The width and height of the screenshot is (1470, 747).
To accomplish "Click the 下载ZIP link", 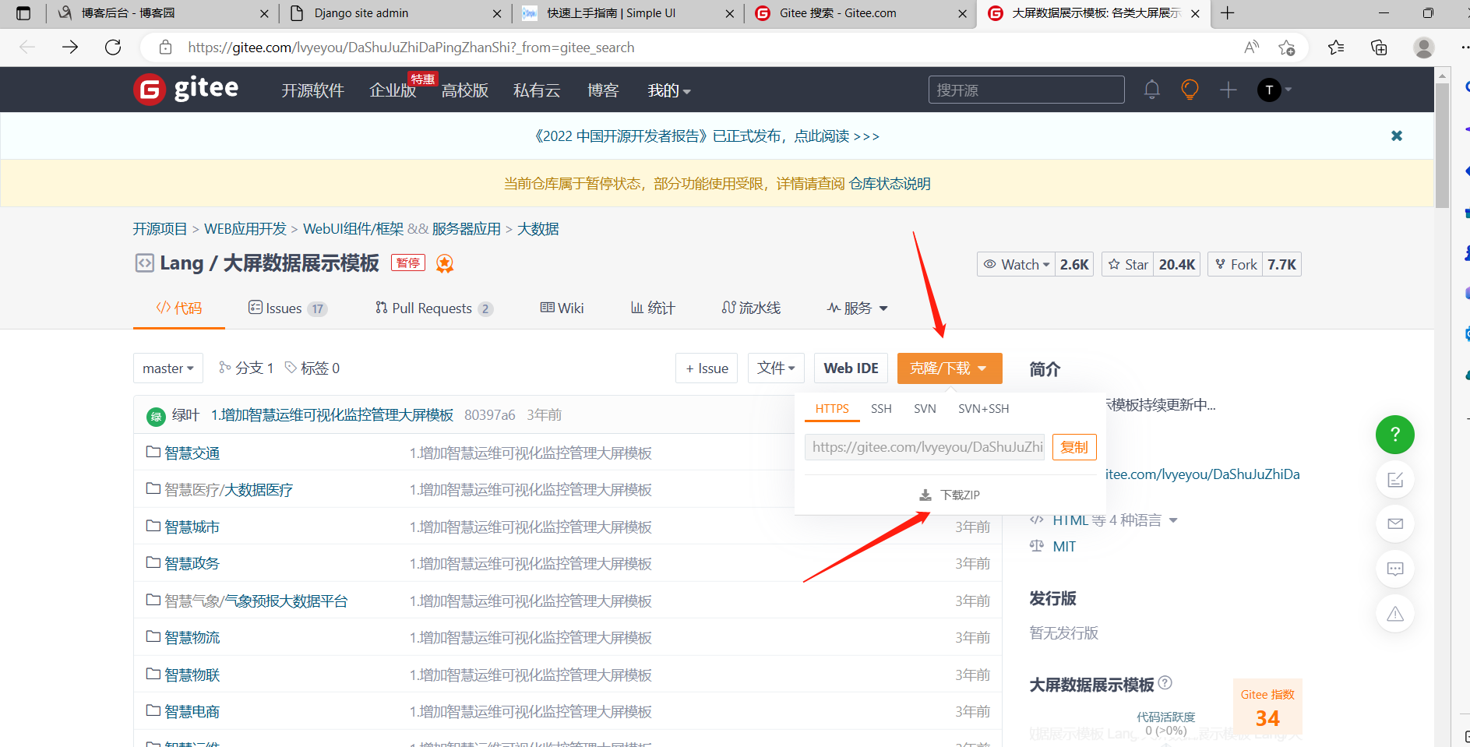I will tap(960, 495).
